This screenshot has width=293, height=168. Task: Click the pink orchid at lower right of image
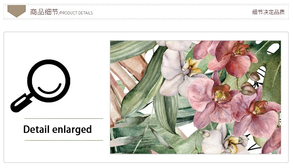coord(256,112)
